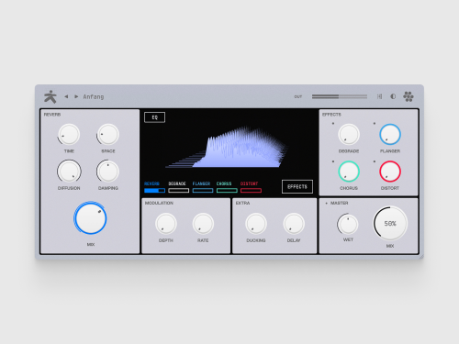
Task: Open the EQ view box
Action: click(x=154, y=117)
